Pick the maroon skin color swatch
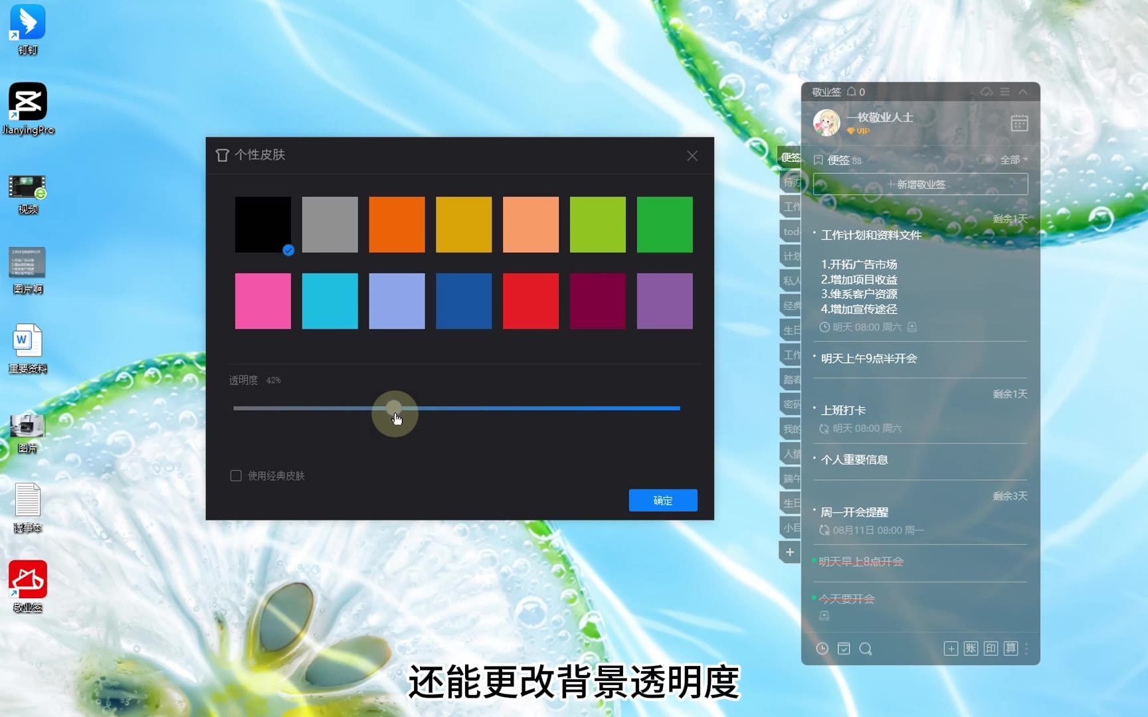Viewport: 1148px width, 717px height. tap(598, 301)
